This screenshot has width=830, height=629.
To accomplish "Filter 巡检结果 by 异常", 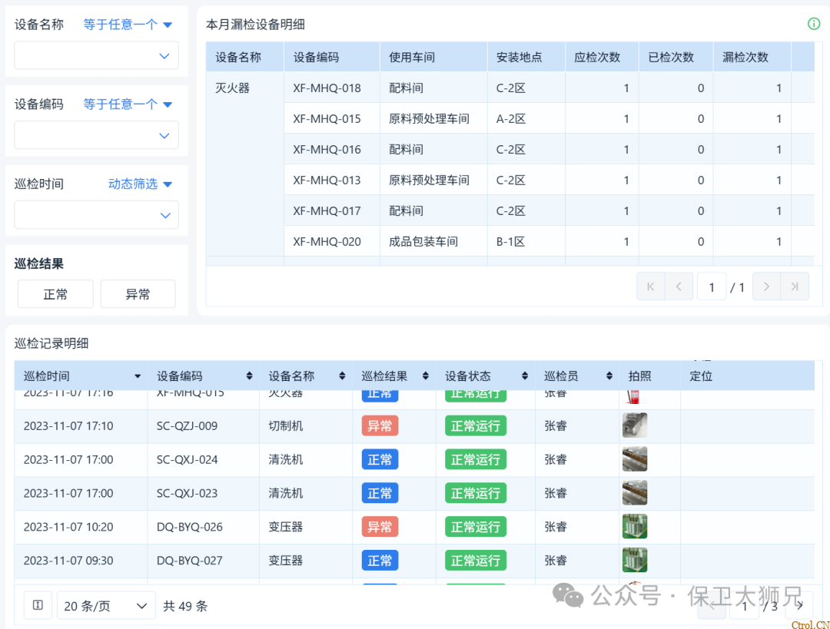I will pyautogui.click(x=138, y=294).
